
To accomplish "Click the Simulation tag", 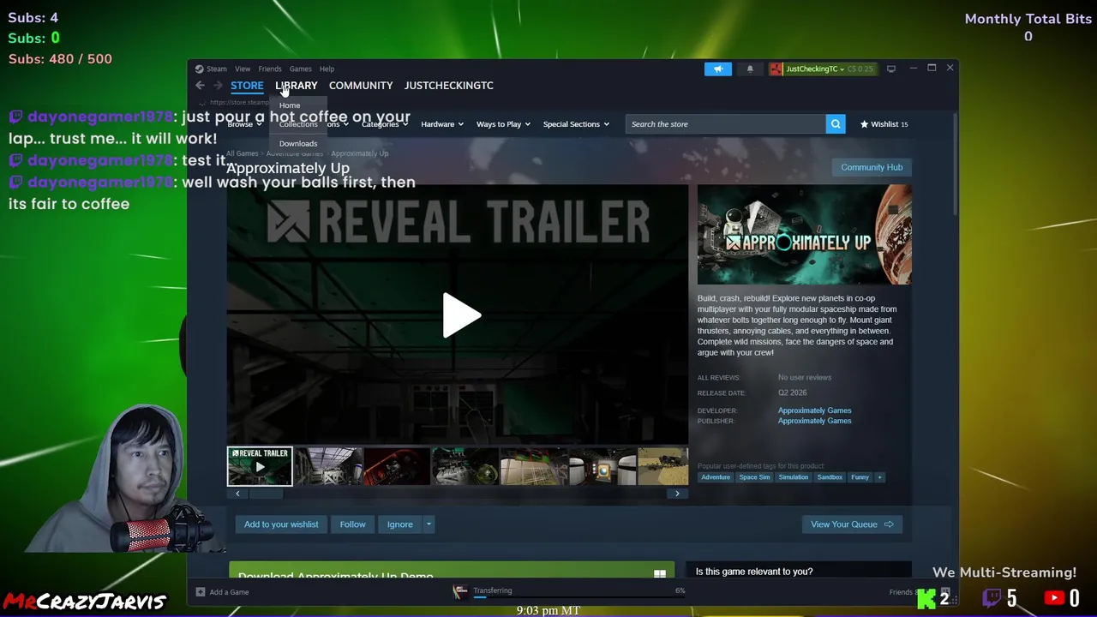I will tap(794, 477).
